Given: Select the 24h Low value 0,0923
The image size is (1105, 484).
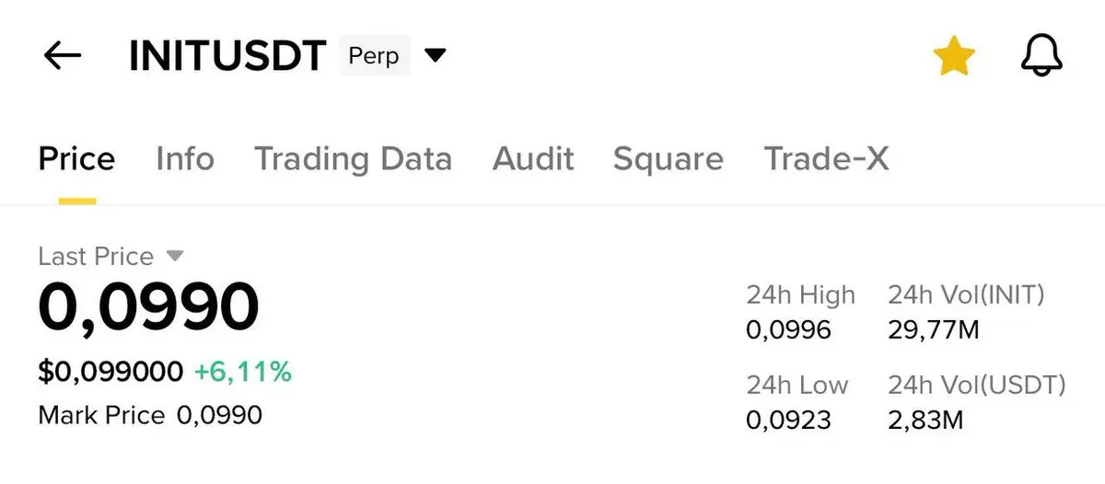Looking at the screenshot, I should [788, 421].
